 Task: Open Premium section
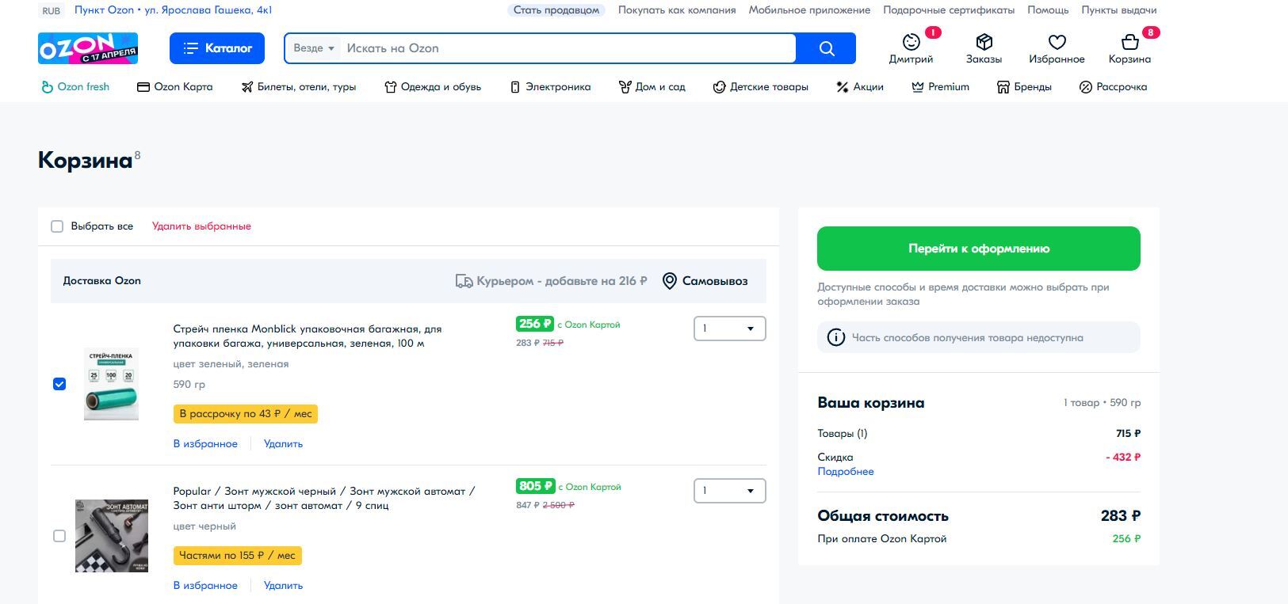pos(940,87)
